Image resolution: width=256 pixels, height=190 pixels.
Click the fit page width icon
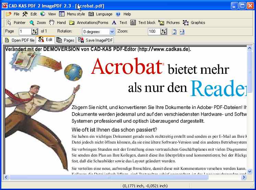[x=182, y=31]
